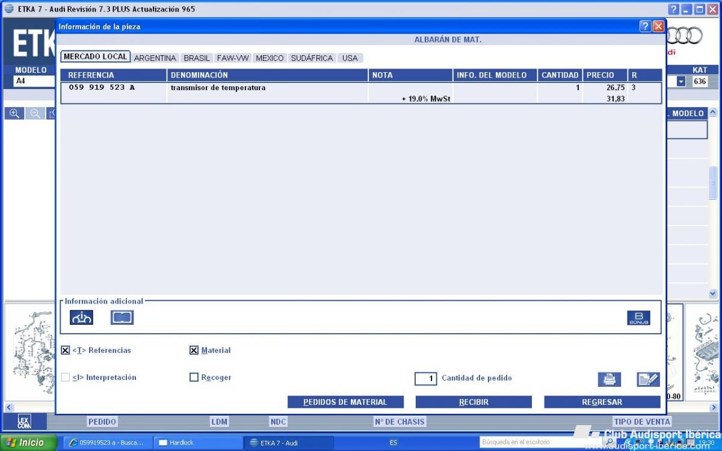This screenshot has width=722, height=451.
Task: Switch to the BRASIL tab
Action: [197, 58]
